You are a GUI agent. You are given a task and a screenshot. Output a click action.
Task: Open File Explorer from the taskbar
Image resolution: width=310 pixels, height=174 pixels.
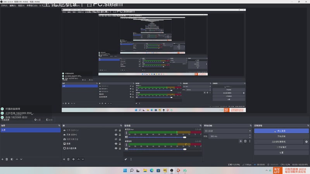click(145, 171)
